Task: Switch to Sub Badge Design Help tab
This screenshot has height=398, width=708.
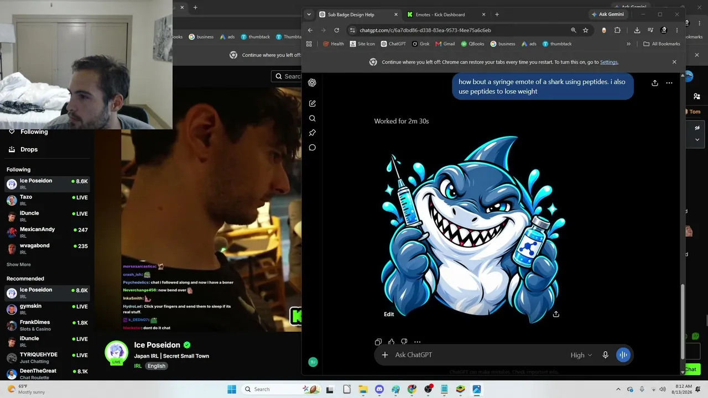Action: (x=358, y=14)
